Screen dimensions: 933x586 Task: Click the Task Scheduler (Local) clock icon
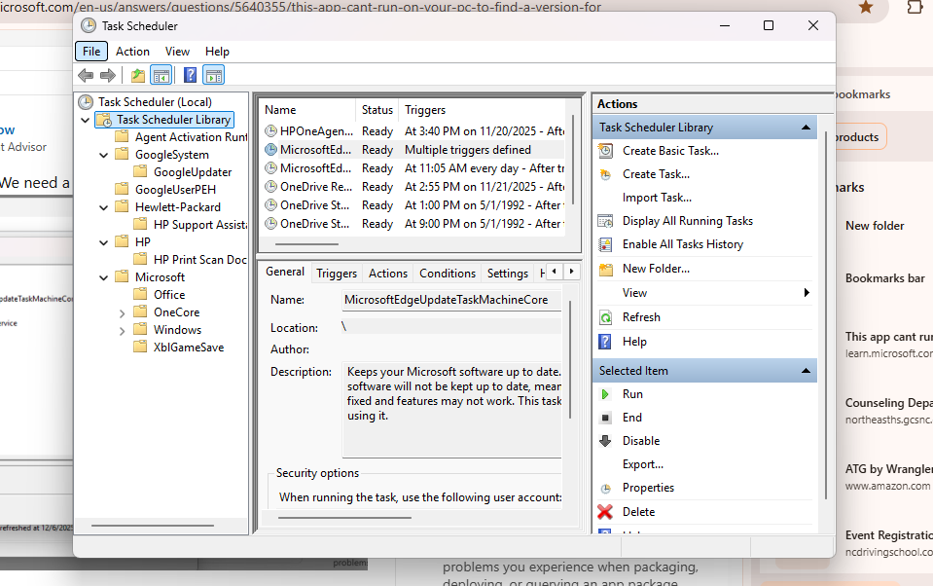[87, 102]
